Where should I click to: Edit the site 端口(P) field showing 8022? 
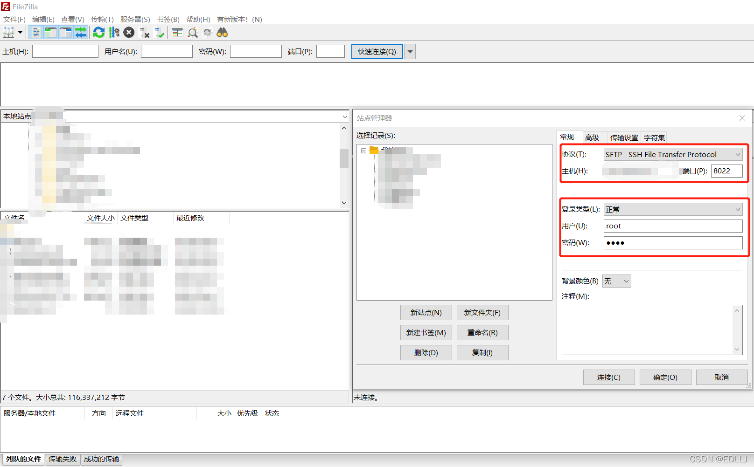726,171
